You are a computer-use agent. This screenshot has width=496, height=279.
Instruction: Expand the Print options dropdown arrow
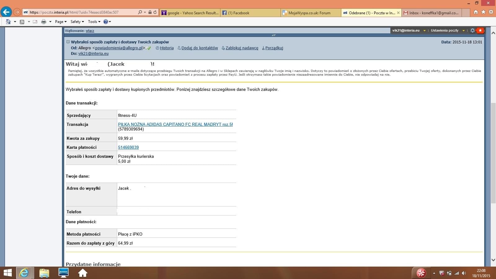pos(50,22)
